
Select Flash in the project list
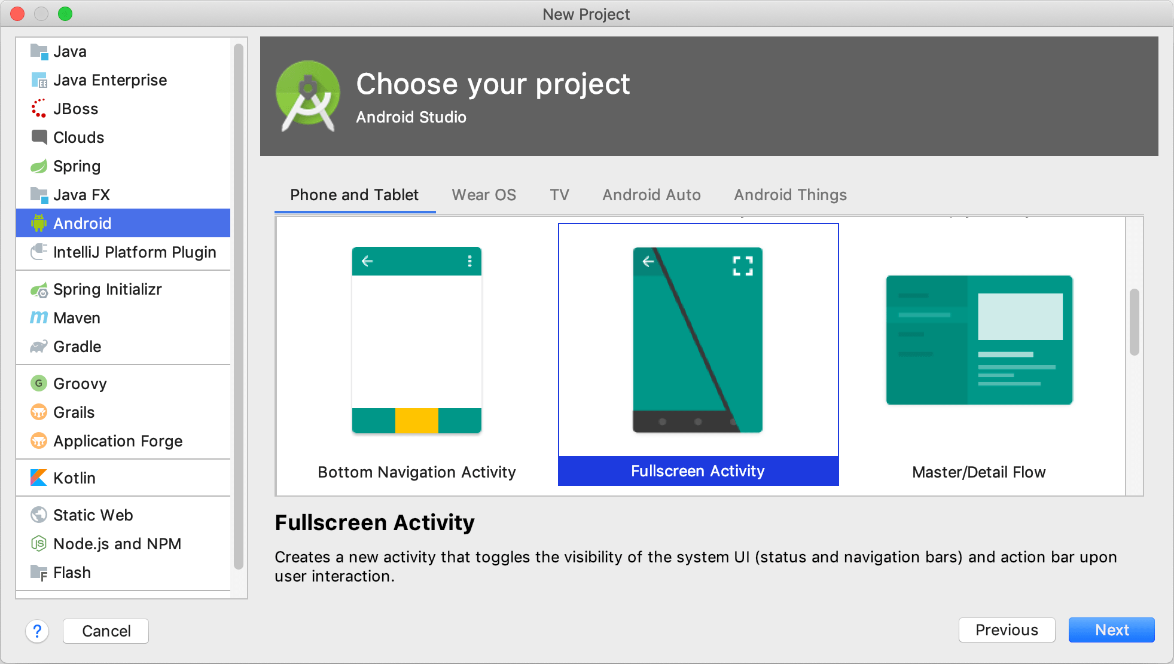(x=123, y=573)
